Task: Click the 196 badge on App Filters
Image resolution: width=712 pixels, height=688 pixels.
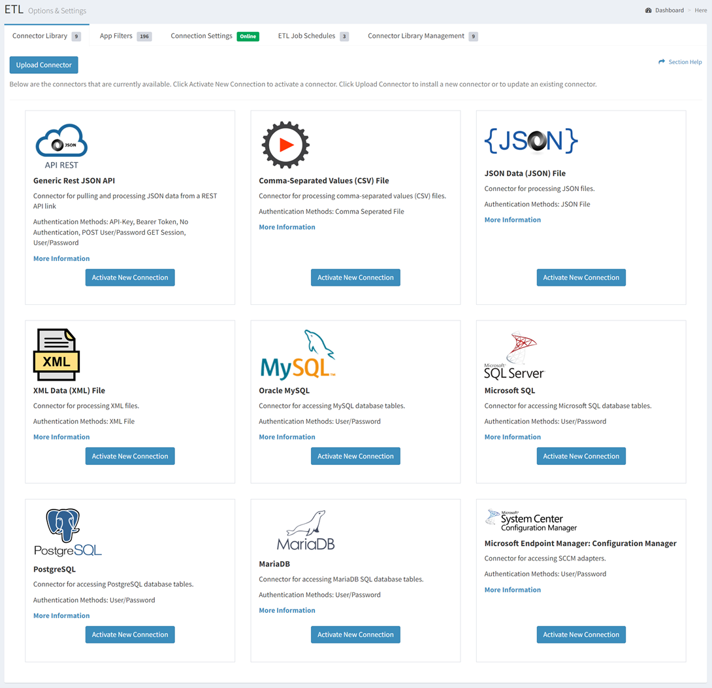Action: click(144, 37)
